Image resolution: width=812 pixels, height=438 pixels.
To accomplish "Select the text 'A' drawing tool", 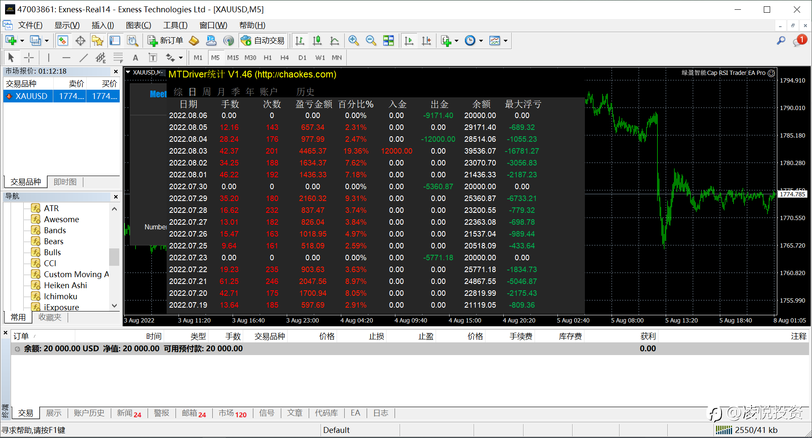I will point(135,58).
